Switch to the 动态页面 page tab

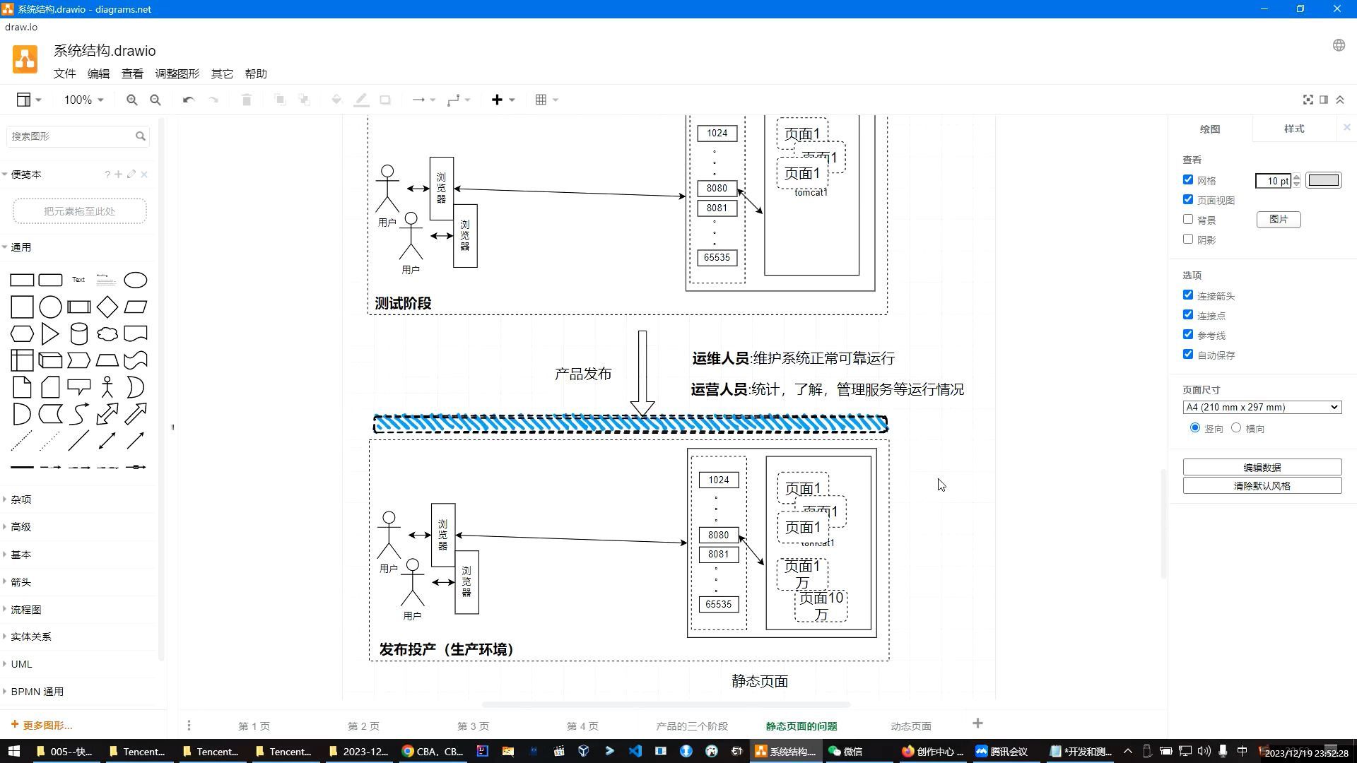tap(911, 726)
